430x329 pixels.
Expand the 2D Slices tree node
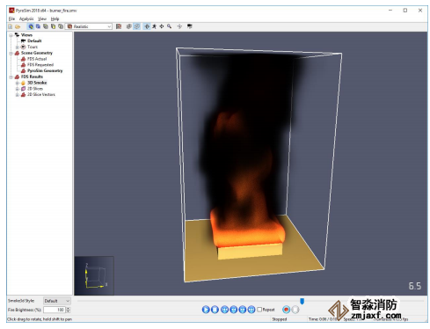(x=17, y=89)
